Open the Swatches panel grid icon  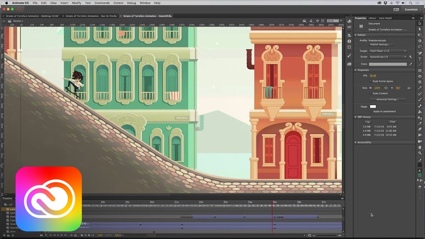point(349,27)
